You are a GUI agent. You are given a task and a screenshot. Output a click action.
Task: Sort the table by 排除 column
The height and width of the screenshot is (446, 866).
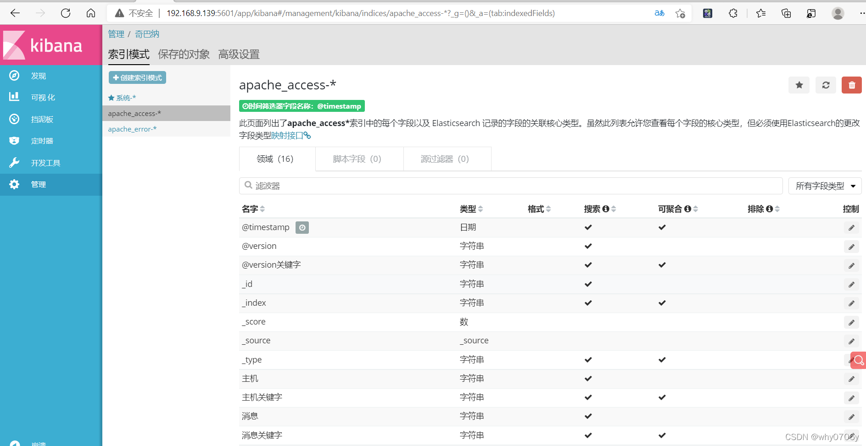click(x=778, y=209)
